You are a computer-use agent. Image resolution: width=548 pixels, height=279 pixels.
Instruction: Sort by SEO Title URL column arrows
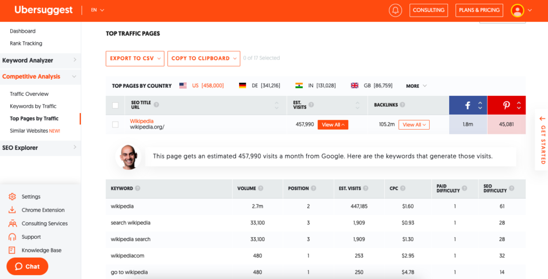277,105
